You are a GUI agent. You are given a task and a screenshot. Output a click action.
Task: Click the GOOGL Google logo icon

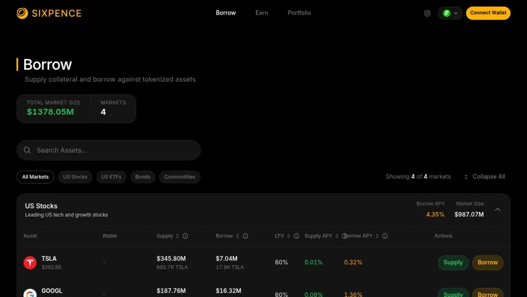pos(30,293)
